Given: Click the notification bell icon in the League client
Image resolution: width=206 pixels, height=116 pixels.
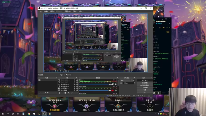Looking at the screenshot, I should tap(169, 23).
